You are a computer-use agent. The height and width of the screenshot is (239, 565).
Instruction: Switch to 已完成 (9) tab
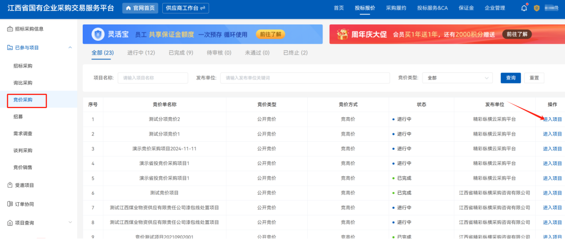point(181,53)
